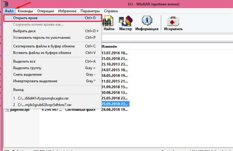Open recent archive ending in dhknz7.rar

[x=52, y=105]
